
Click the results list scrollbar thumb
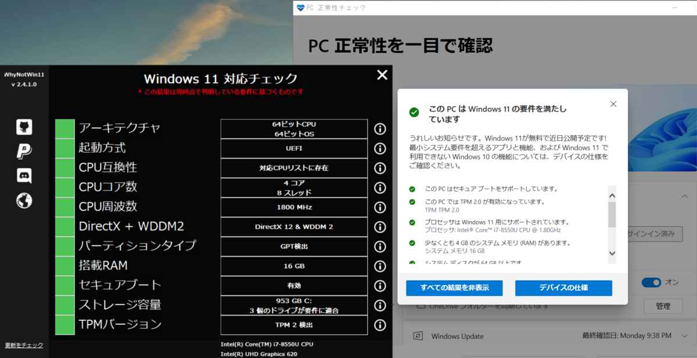pyautogui.click(x=612, y=215)
